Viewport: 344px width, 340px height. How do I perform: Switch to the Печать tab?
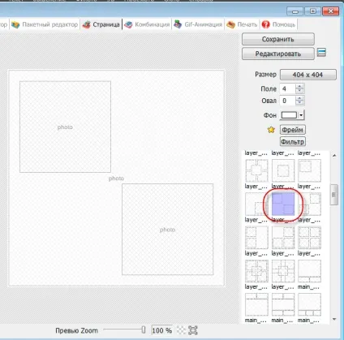pyautogui.click(x=242, y=24)
